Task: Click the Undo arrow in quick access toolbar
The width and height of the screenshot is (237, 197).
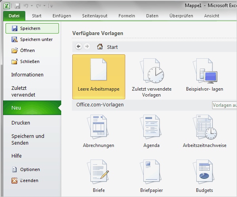Action: pyautogui.click(x=26, y=6)
